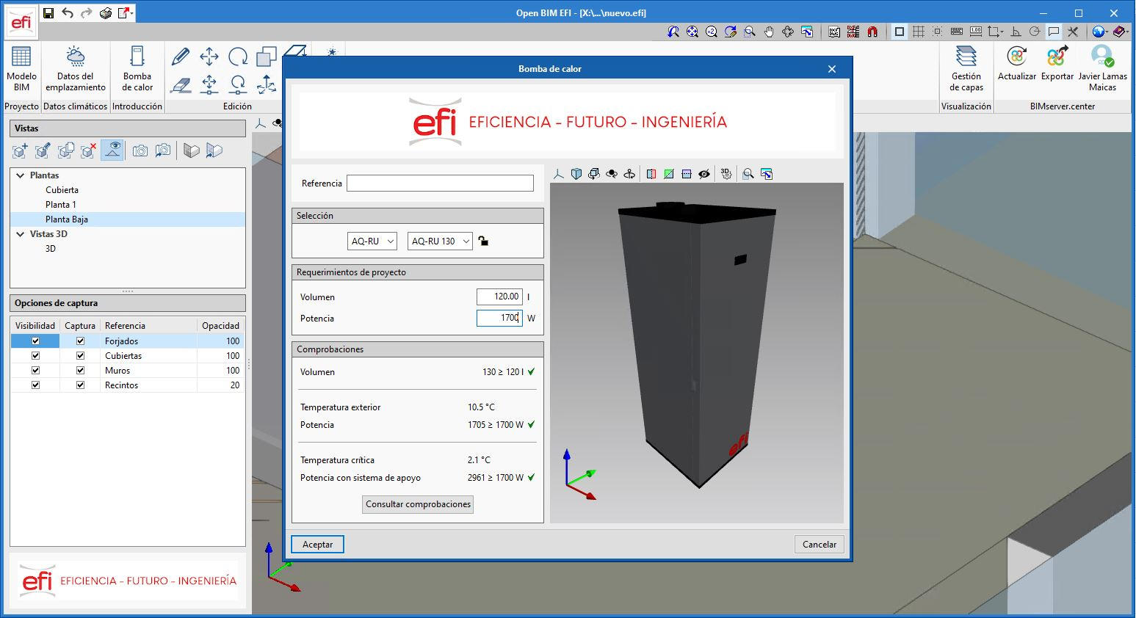Screen dimensions: 1136x618
Task: Click the zoom extents icon in top toolbar
Action: [692, 32]
